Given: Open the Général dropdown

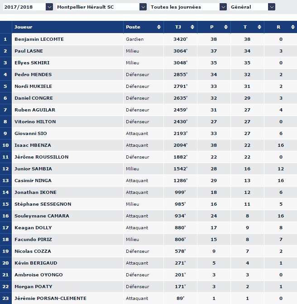Looking at the screenshot, I should pyautogui.click(x=253, y=7).
